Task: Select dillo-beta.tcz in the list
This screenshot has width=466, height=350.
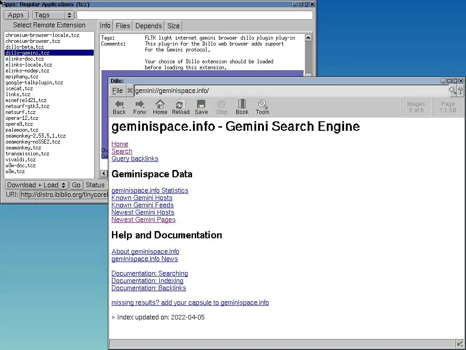Action: click(49, 47)
